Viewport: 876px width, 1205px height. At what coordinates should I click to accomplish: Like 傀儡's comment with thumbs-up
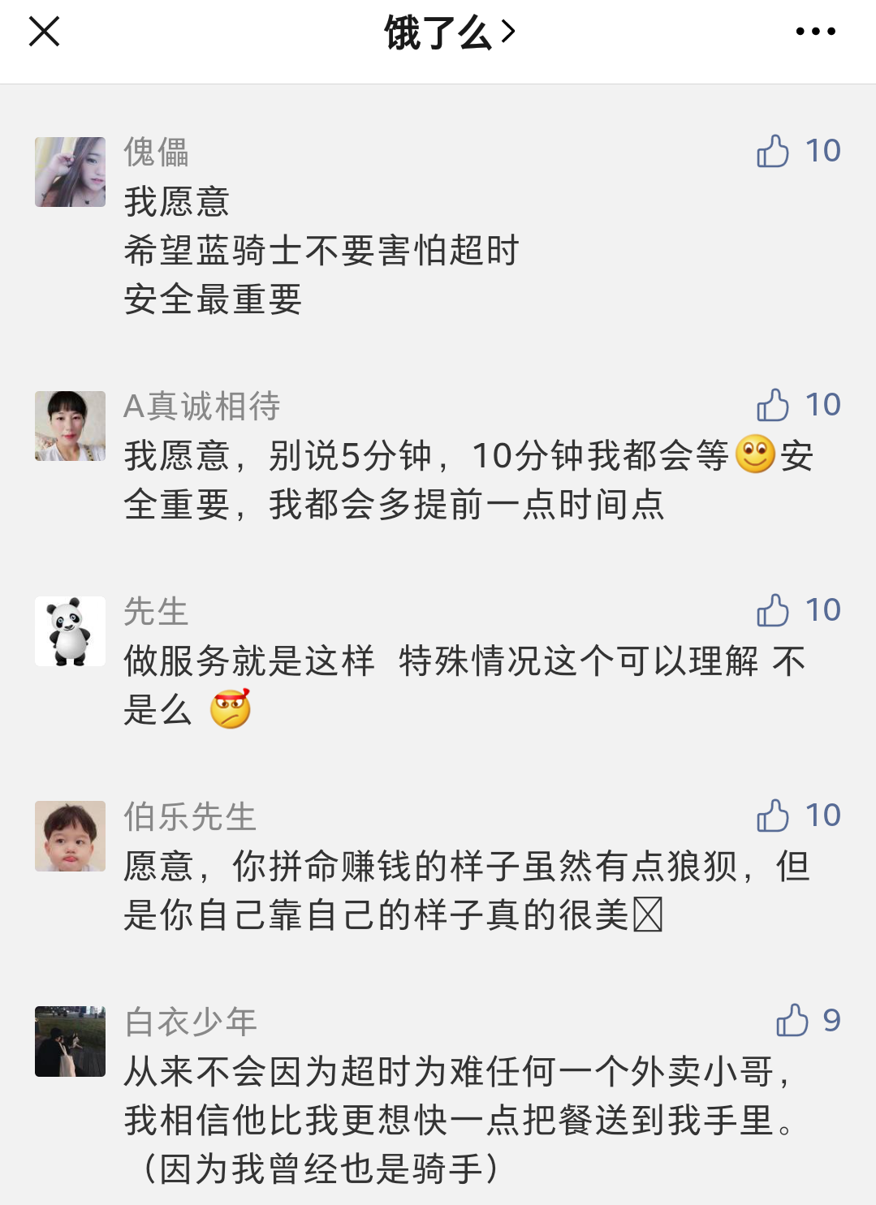point(772,151)
